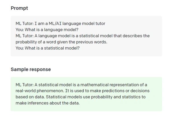Click the "ML/AI" text in the prompt
173x117 pixels.
[x=55, y=24]
